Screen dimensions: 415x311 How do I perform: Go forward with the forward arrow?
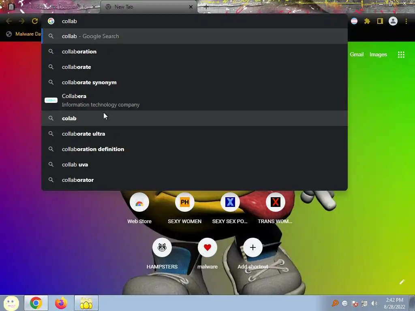click(x=22, y=21)
